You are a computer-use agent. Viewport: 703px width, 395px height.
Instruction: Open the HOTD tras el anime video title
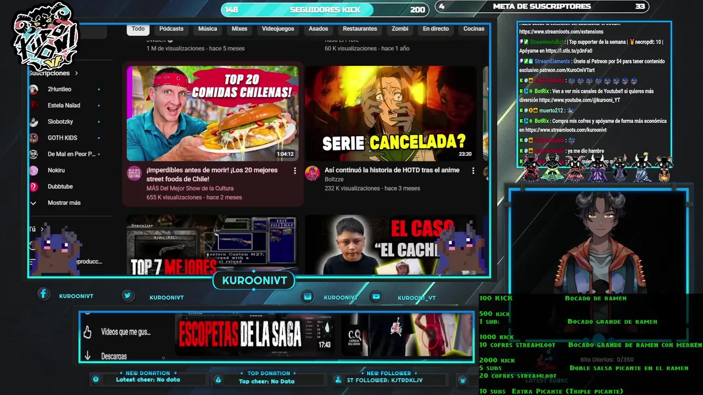point(392,170)
